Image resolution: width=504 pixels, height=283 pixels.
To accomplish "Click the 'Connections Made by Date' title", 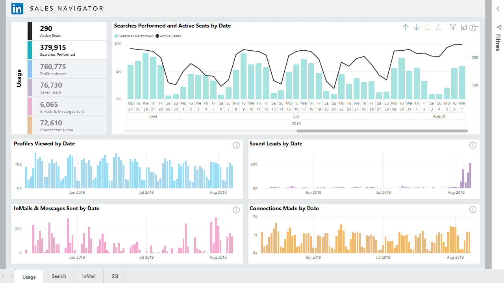I will coord(284,208).
